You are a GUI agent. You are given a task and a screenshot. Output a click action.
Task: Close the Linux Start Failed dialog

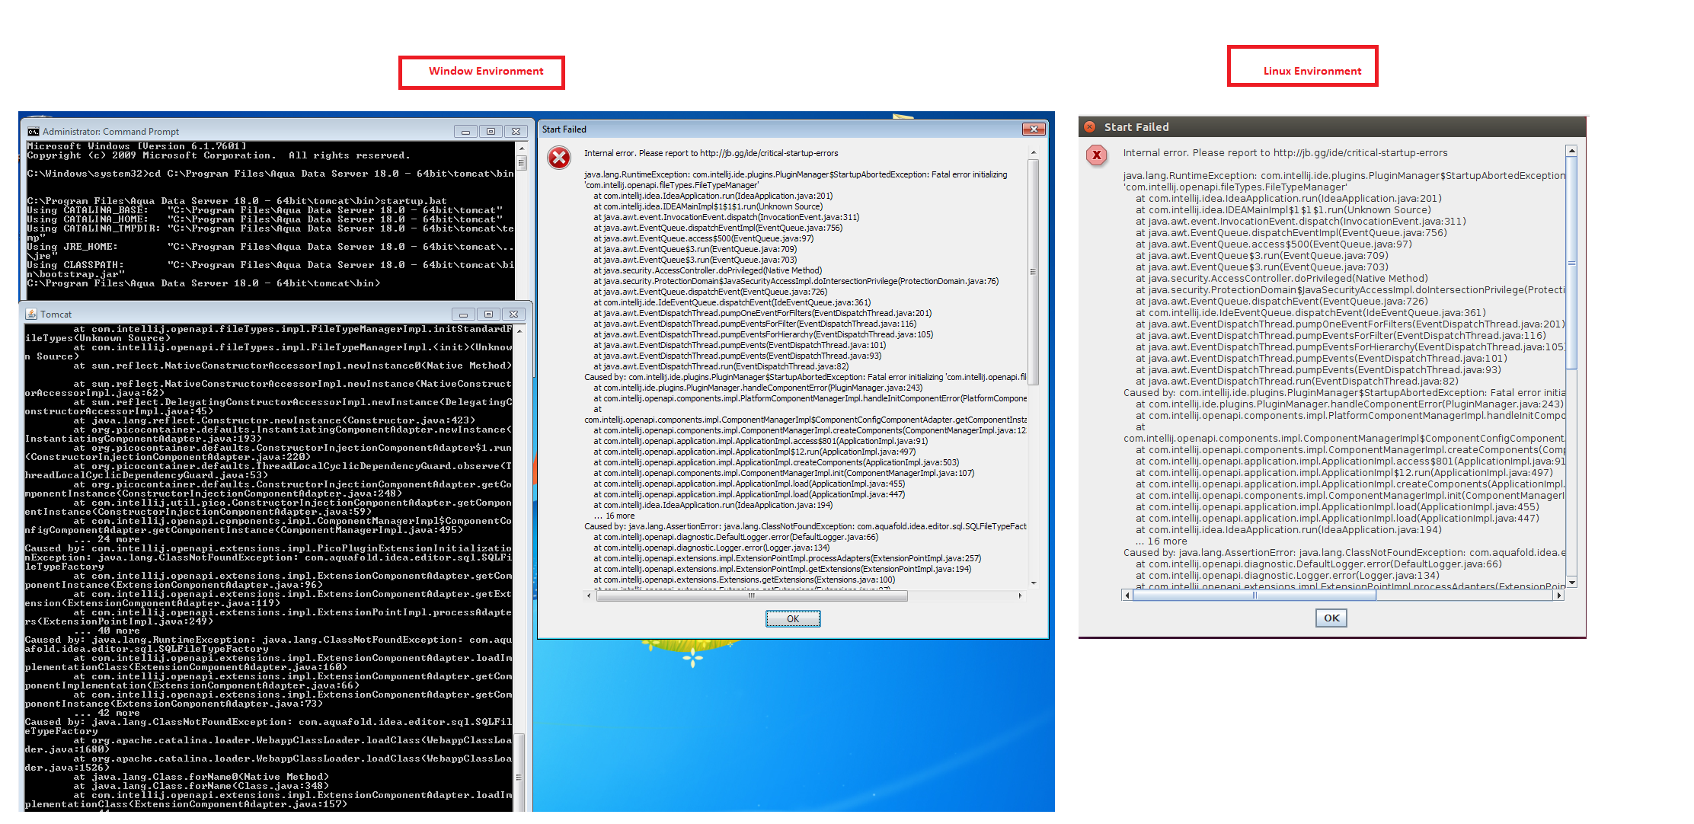pyautogui.click(x=1089, y=127)
